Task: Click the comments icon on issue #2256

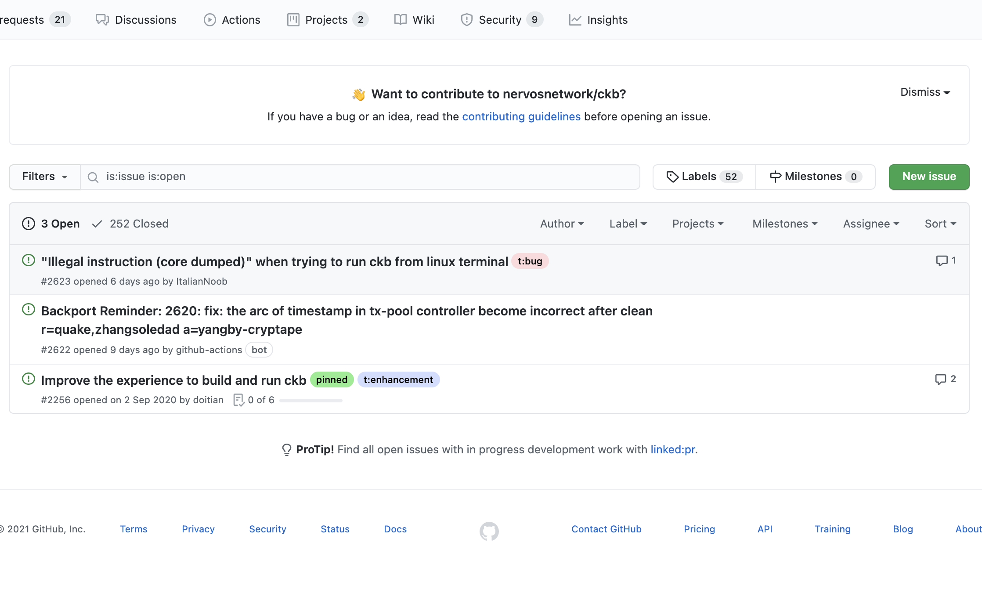Action: coord(940,380)
